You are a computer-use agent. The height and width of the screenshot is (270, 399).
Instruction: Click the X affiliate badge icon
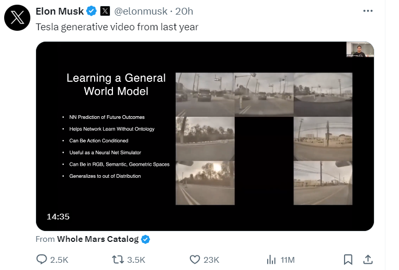105,11
